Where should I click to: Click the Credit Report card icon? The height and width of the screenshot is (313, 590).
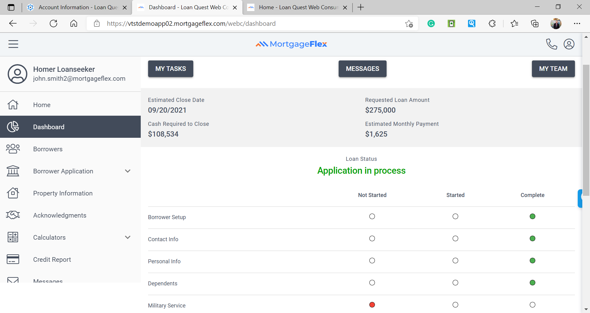pyautogui.click(x=13, y=259)
